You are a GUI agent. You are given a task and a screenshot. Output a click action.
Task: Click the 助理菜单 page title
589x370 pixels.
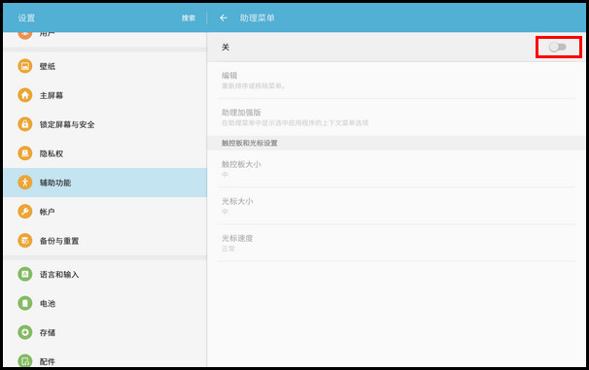click(x=257, y=17)
